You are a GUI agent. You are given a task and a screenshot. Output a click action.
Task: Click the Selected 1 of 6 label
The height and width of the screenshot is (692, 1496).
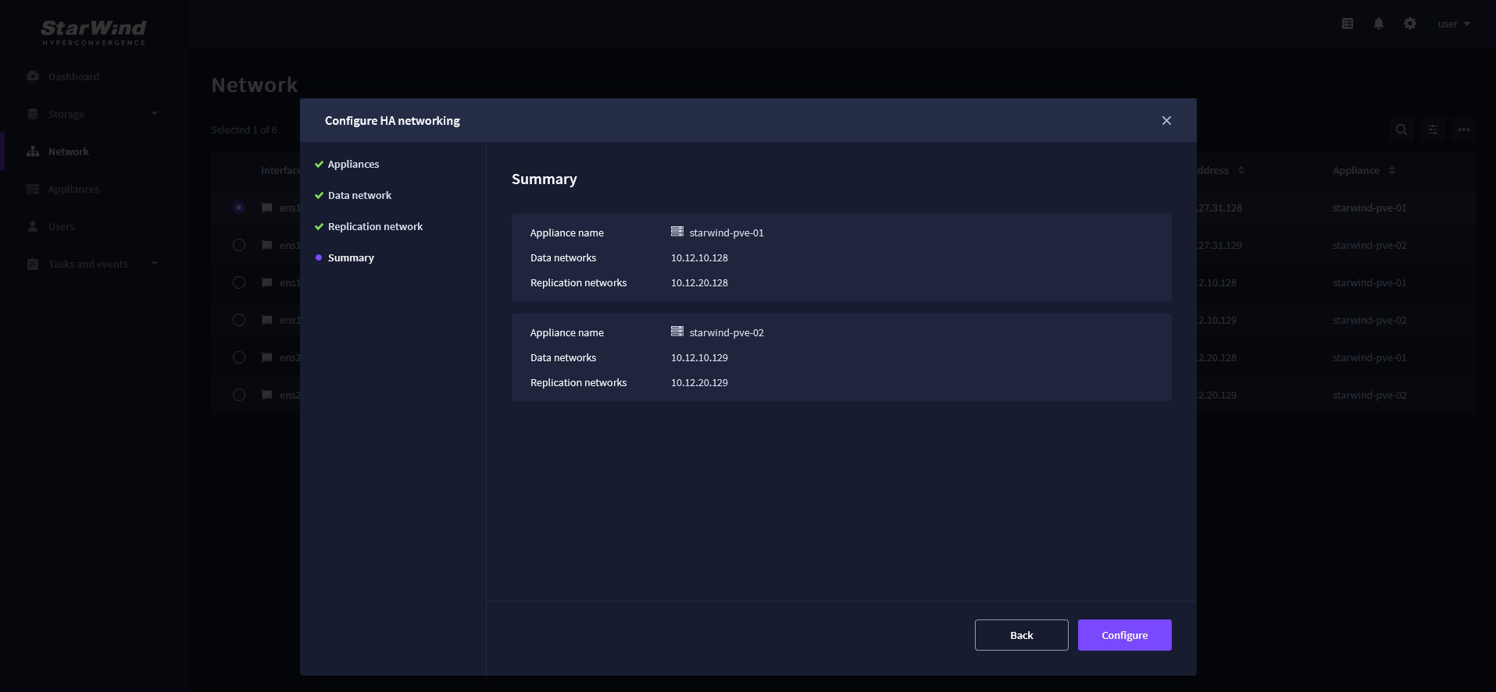pos(244,130)
